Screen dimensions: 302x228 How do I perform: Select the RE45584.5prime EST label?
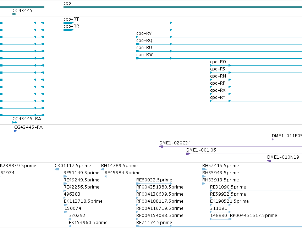pos(122,173)
